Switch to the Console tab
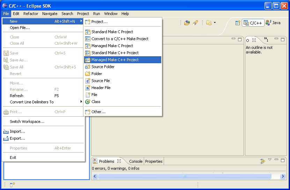This screenshot has width=290, height=190. pos(135,161)
